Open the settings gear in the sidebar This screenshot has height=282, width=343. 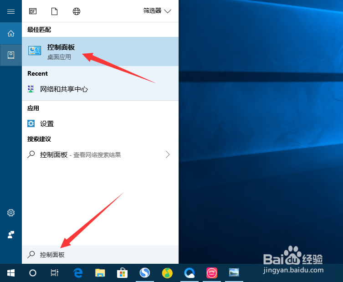click(11, 213)
